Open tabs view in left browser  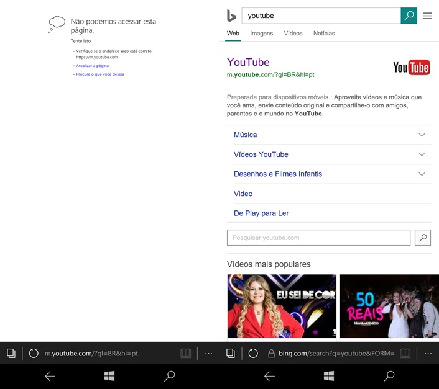pyautogui.click(x=11, y=353)
